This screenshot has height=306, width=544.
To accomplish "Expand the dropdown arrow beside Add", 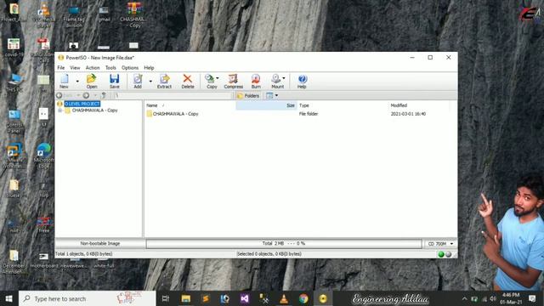I will click(150, 82).
